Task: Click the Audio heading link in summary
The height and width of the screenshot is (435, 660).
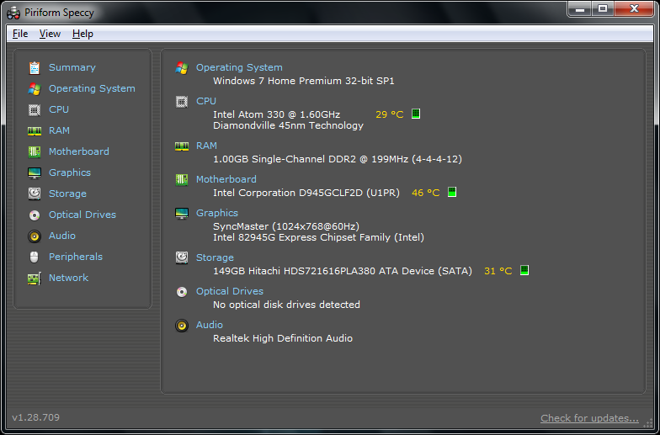Action: [x=210, y=325]
